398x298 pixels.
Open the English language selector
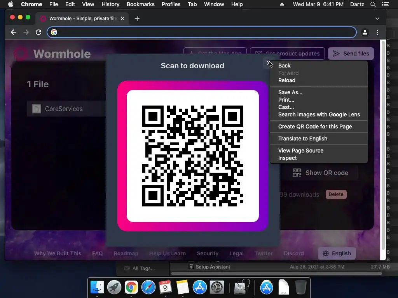(337, 253)
